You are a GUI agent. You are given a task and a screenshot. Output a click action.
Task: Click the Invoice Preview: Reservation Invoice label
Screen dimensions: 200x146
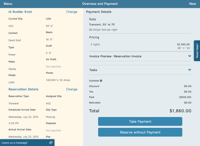pos(115,56)
